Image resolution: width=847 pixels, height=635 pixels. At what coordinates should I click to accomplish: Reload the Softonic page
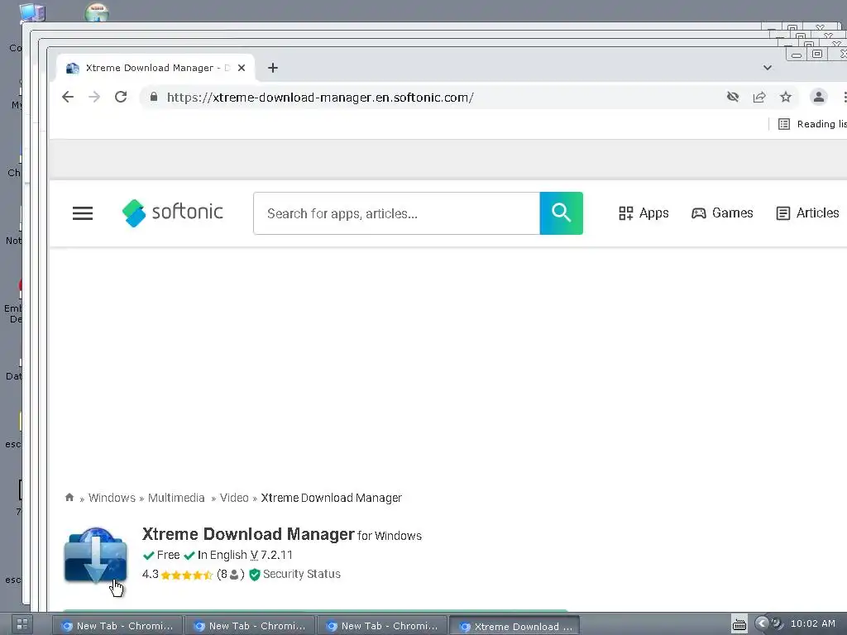(x=121, y=98)
